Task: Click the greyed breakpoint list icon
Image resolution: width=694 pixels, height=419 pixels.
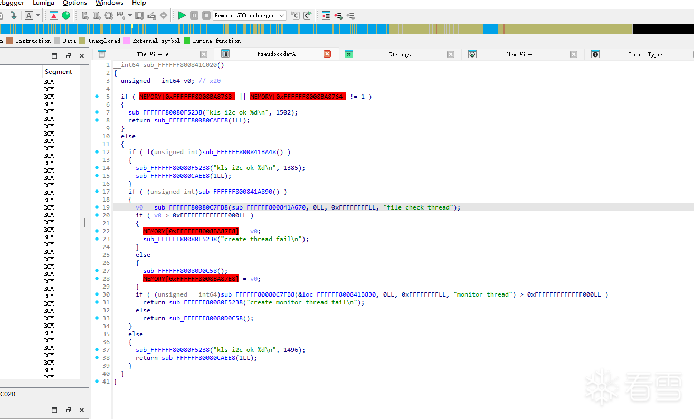Action: tap(350, 15)
